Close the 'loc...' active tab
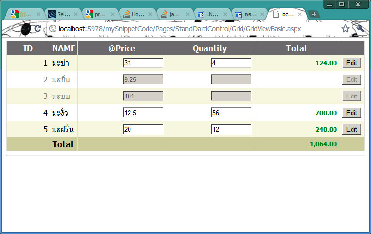 [300, 14]
